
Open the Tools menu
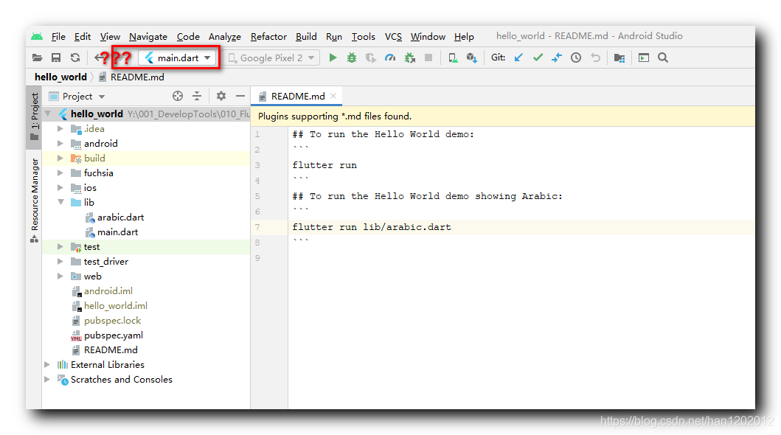point(363,36)
